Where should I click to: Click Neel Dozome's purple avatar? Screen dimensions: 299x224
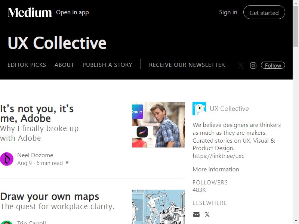[x=7, y=159]
